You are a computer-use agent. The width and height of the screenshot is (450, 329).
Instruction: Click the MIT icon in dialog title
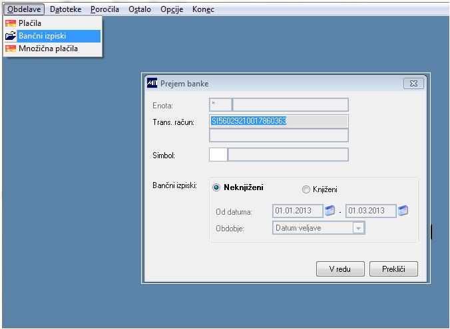click(x=152, y=83)
